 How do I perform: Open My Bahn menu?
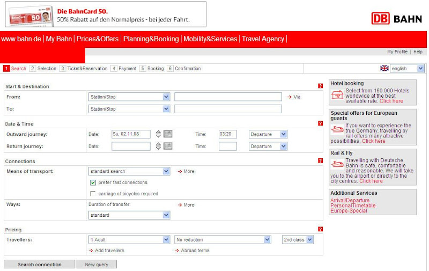(x=59, y=39)
